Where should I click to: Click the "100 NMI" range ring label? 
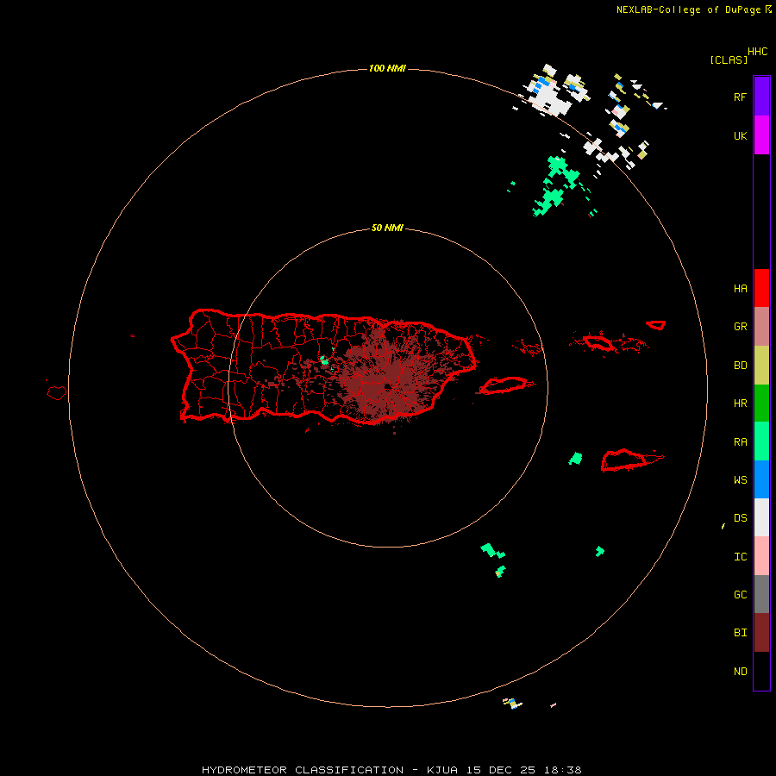(387, 68)
